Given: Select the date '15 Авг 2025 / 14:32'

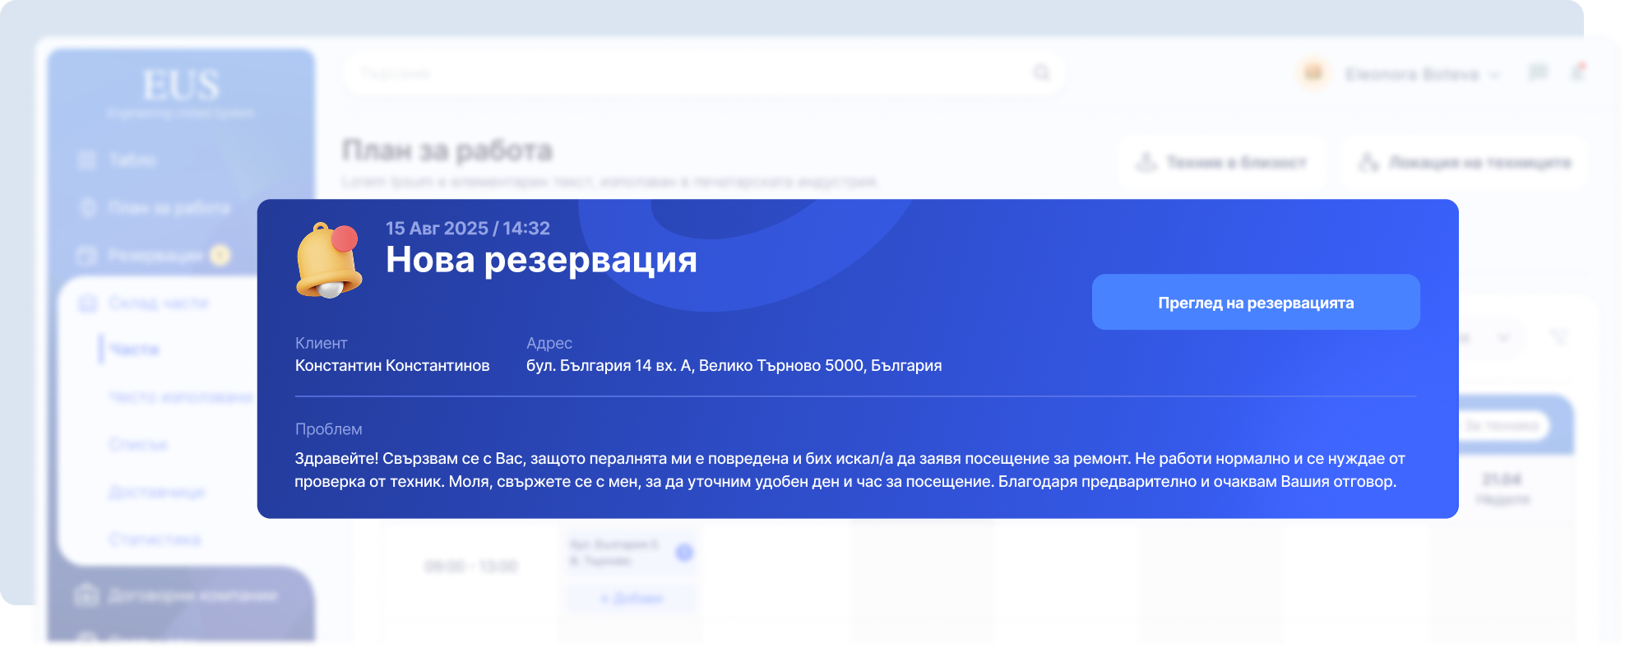Looking at the screenshot, I should (467, 228).
